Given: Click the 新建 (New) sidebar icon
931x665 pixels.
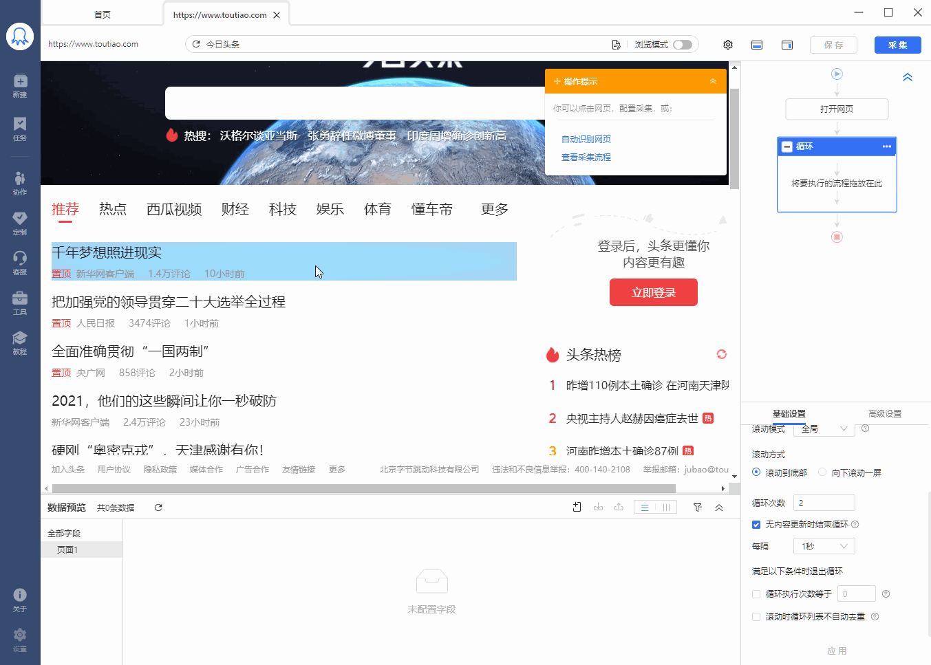Looking at the screenshot, I should click(x=20, y=85).
